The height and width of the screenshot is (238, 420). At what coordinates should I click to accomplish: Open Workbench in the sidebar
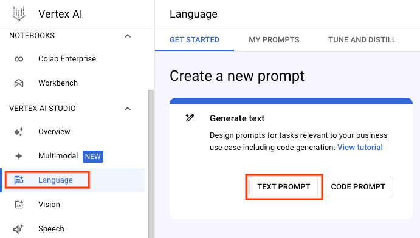pyautogui.click(x=58, y=83)
